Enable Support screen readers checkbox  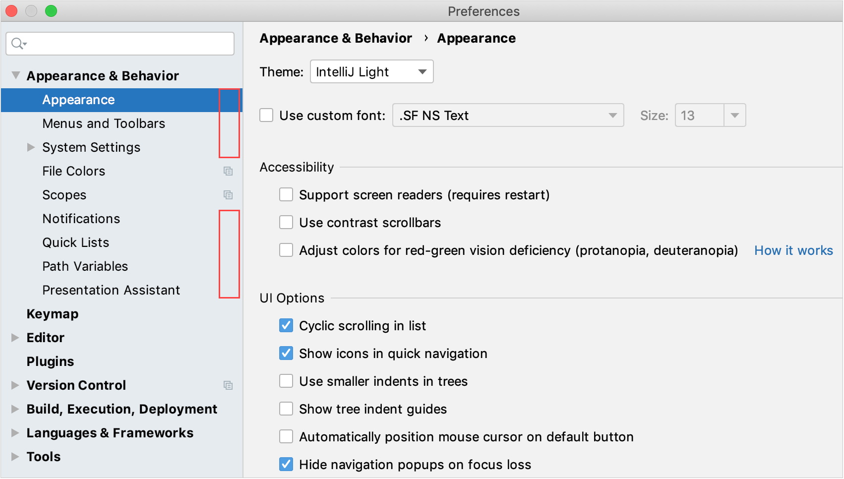(x=286, y=194)
